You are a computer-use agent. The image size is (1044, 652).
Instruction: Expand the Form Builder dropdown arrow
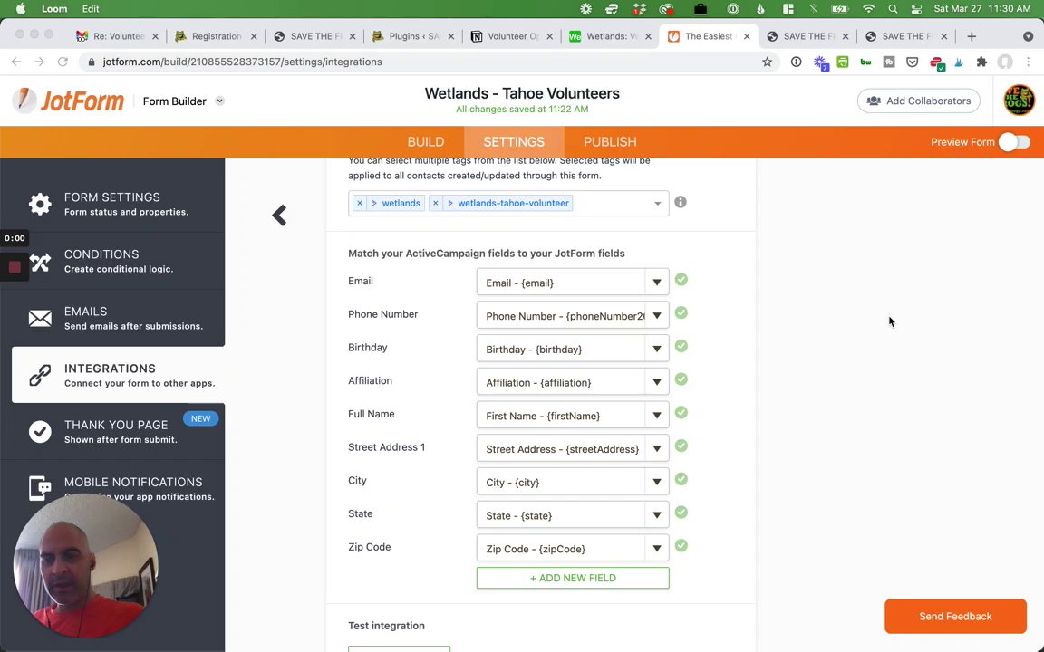pos(219,101)
